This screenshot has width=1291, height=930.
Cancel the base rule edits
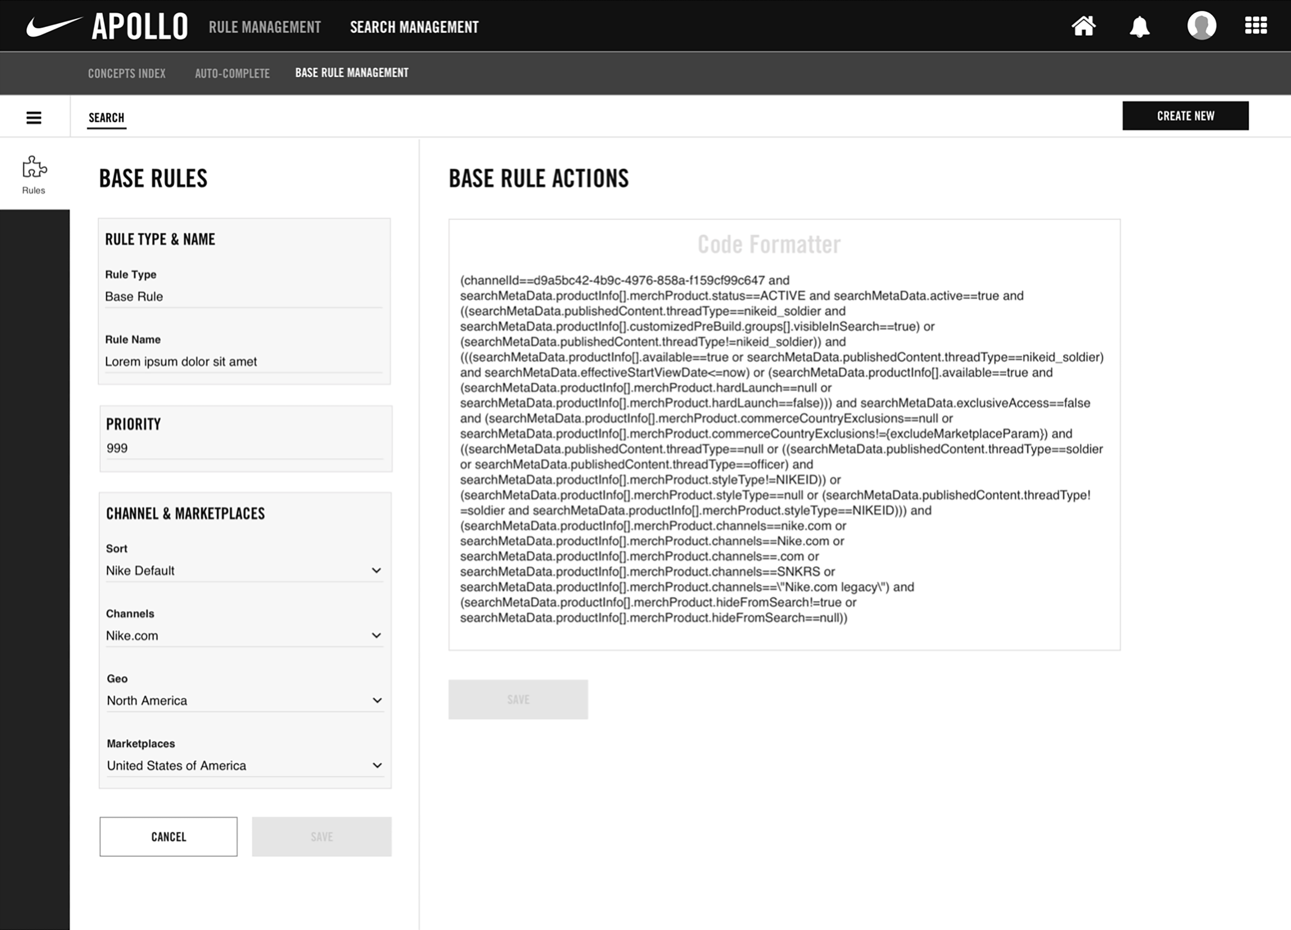click(x=168, y=837)
